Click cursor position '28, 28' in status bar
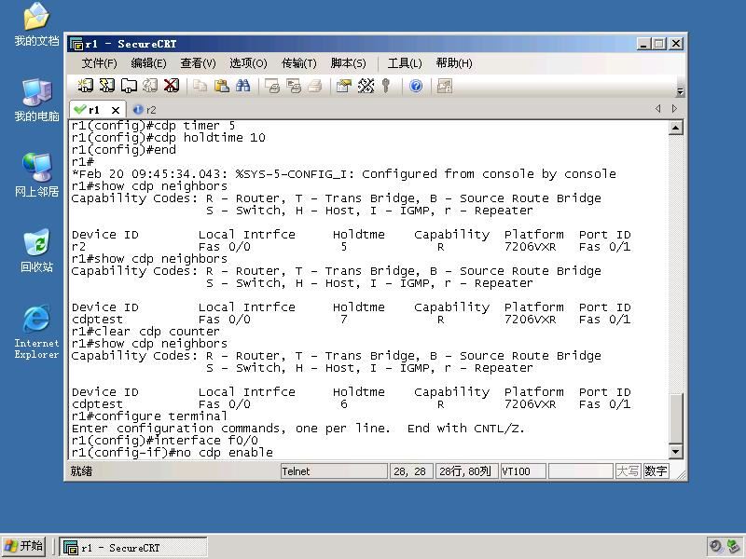The height and width of the screenshot is (559, 746). pyautogui.click(x=410, y=471)
